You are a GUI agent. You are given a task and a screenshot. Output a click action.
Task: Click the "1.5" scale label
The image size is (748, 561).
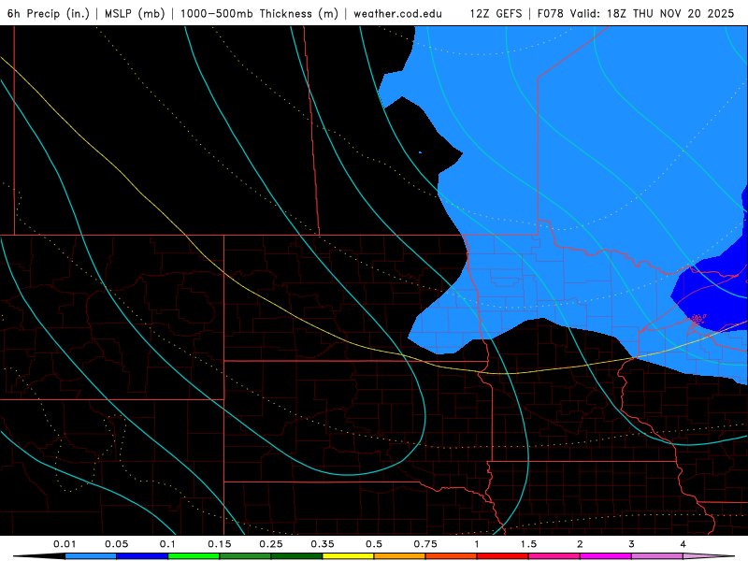click(x=528, y=544)
